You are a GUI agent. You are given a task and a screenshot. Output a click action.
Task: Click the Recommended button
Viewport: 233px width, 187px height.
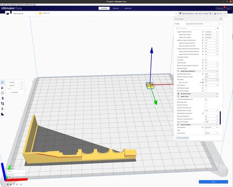click(x=183, y=138)
